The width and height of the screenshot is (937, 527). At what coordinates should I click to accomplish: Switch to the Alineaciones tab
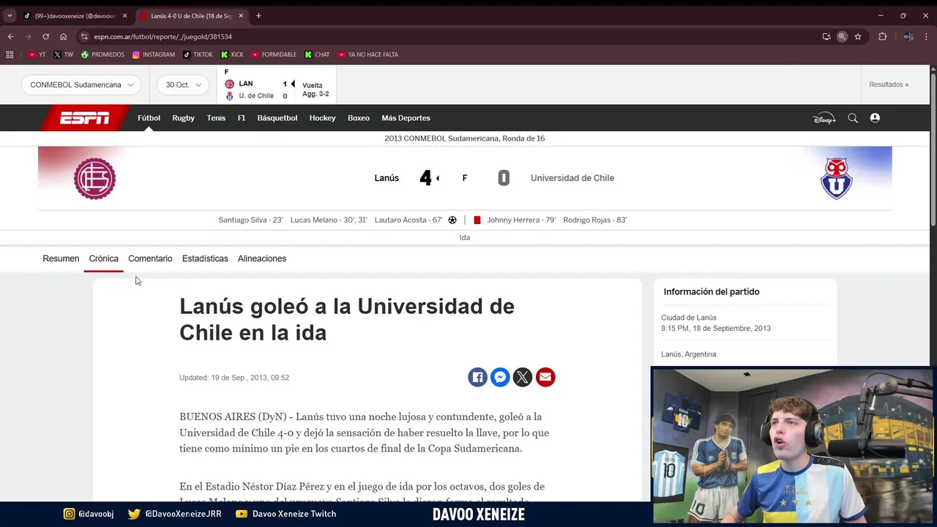262,258
